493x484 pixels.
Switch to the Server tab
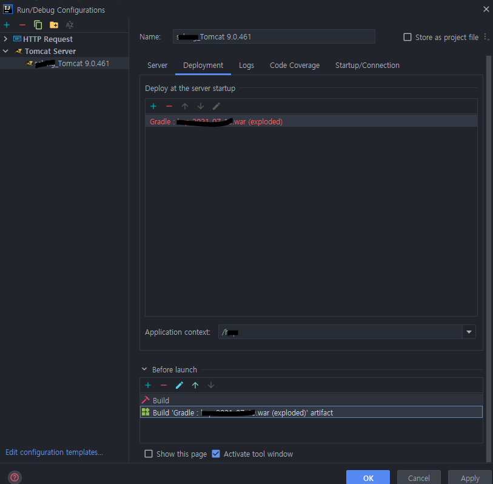point(157,65)
